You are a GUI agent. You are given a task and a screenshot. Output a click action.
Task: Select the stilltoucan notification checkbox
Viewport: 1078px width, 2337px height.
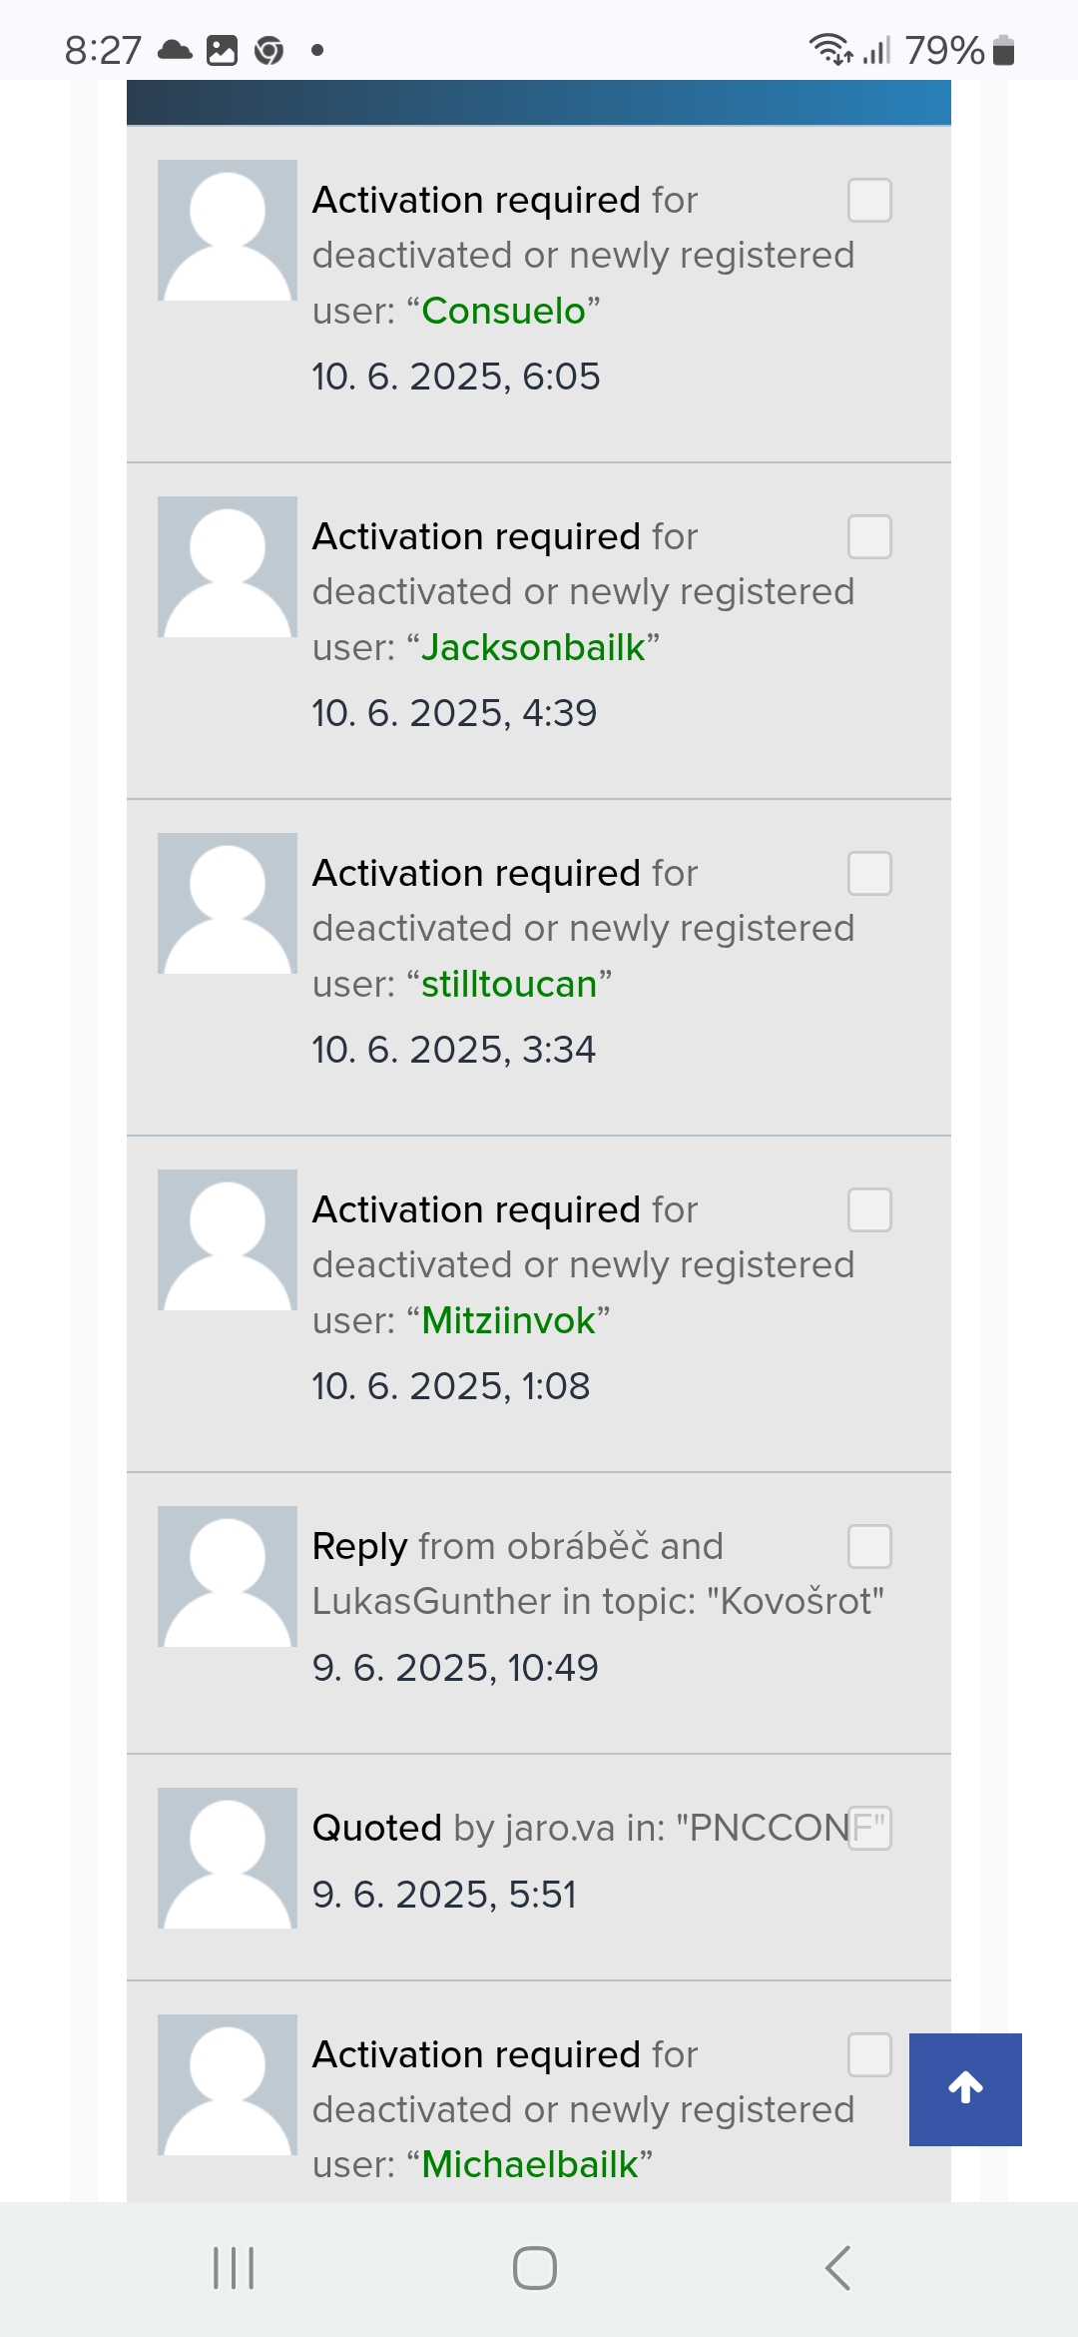click(869, 874)
